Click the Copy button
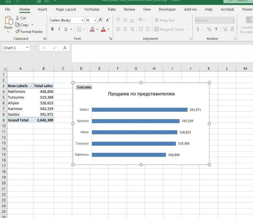 click(x=22, y=25)
